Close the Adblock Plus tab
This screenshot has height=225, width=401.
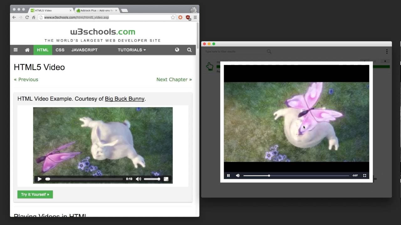pos(116,10)
